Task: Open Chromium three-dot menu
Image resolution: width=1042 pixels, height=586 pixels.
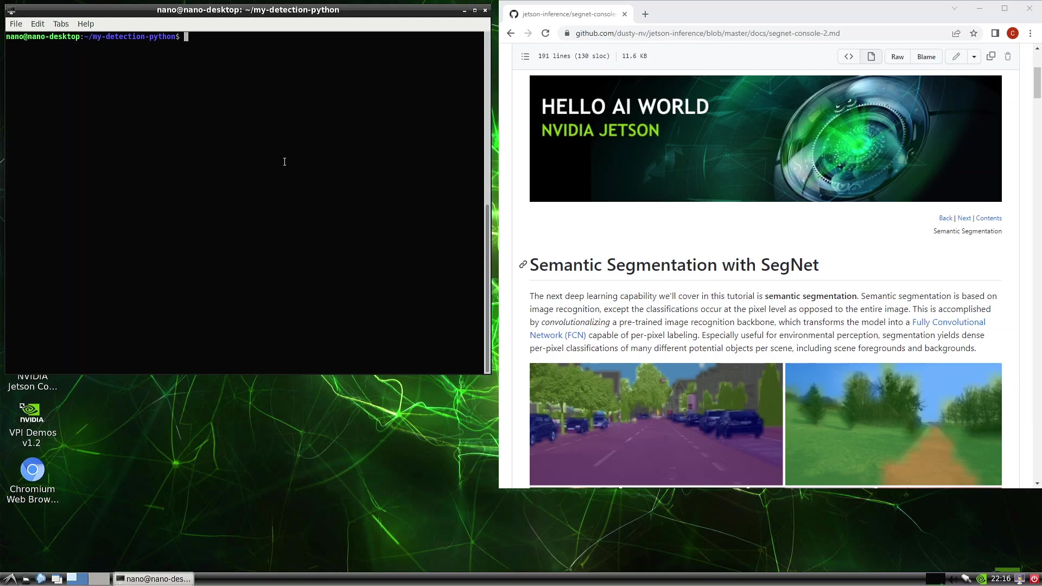Action: 1030,34
